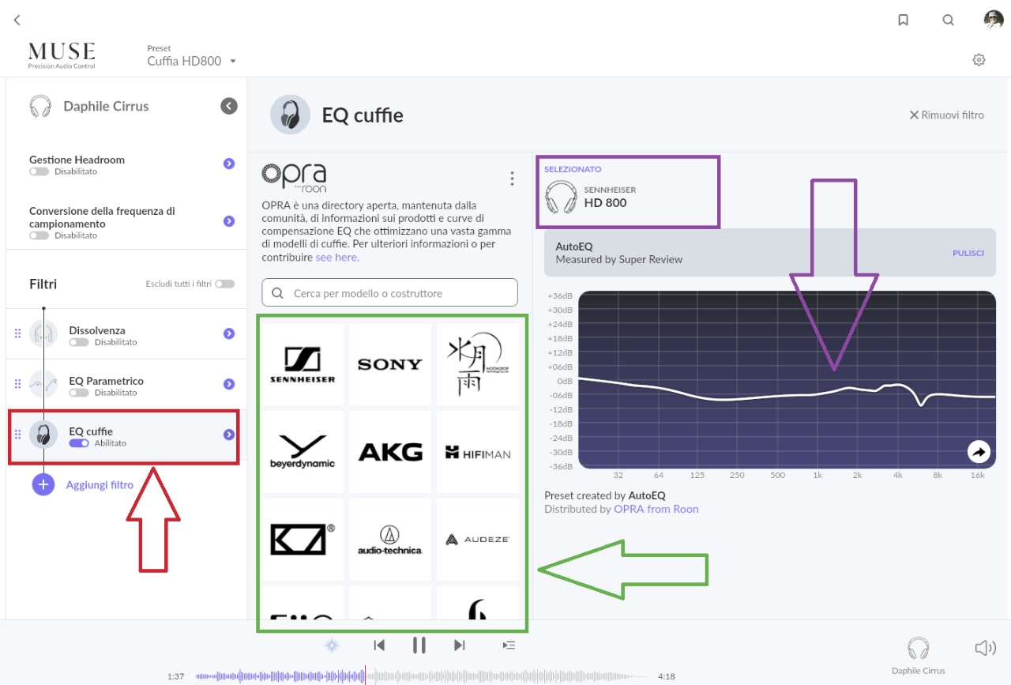Click the 'Measured by Super Review' text
Screen dimensions: 1011x685
619,259
